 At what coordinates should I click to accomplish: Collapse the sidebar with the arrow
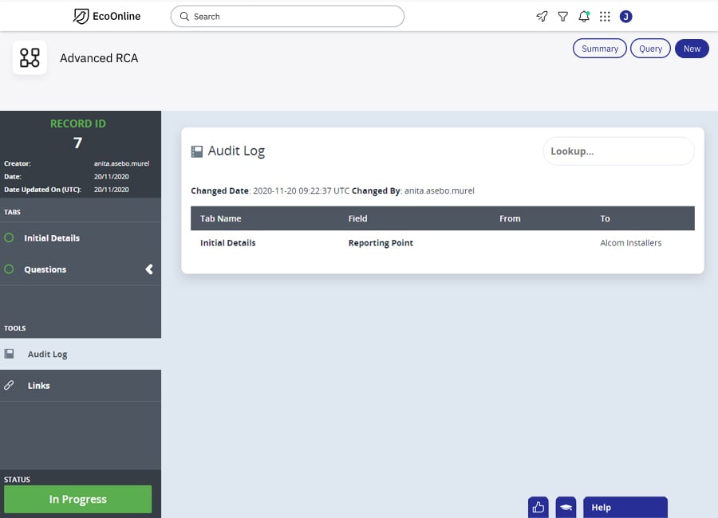pos(149,269)
